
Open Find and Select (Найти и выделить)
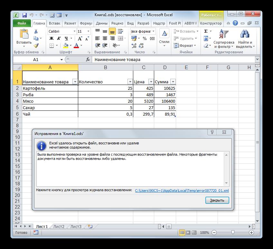pyautogui.click(x=245, y=39)
